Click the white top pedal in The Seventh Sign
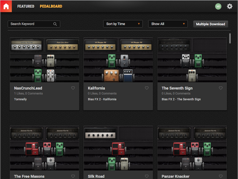This screenshot has height=179, width=238. point(185,60)
